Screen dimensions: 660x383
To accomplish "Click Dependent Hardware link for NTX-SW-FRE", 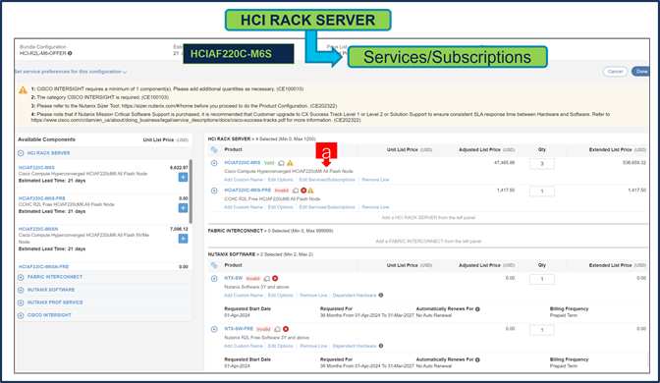I will point(355,346).
